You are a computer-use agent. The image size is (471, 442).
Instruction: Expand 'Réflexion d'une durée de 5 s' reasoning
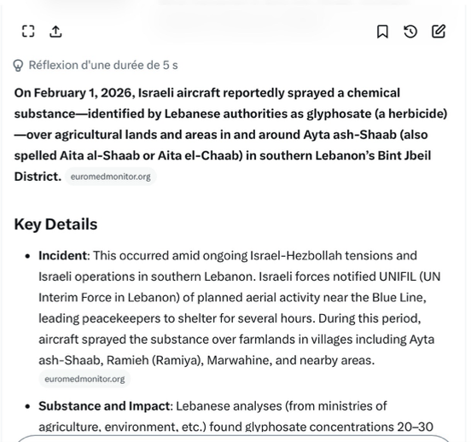coord(103,65)
